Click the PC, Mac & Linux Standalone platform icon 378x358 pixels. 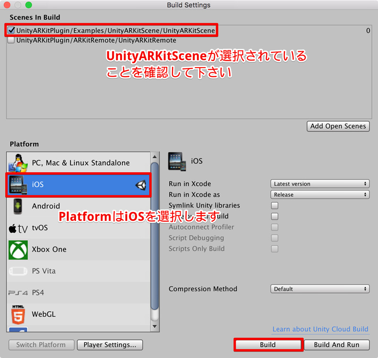tap(18, 163)
